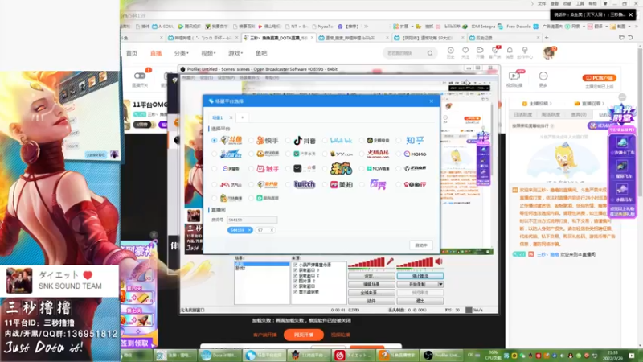This screenshot has height=362, width=643.
Task: Click the 插件 button in OBS
Action: [x=371, y=301]
